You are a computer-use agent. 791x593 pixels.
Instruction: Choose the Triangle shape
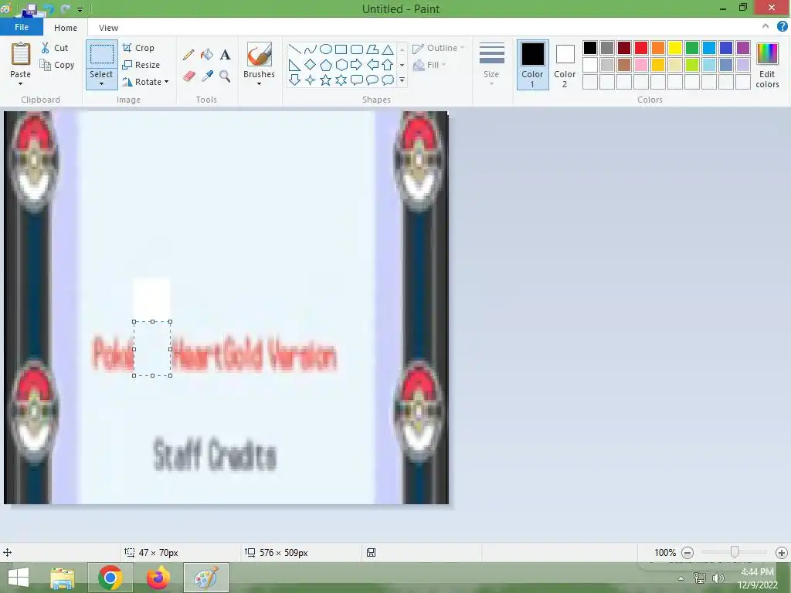pos(388,49)
